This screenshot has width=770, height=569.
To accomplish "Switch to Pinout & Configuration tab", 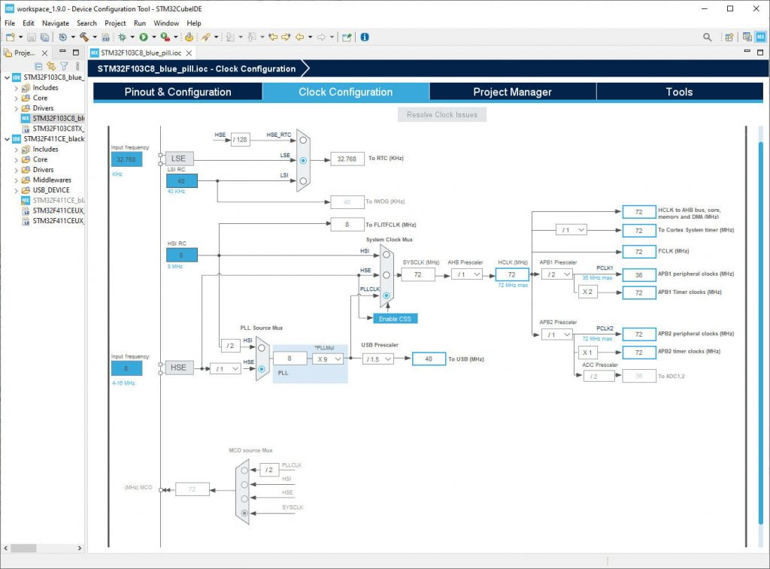I will coord(177,92).
